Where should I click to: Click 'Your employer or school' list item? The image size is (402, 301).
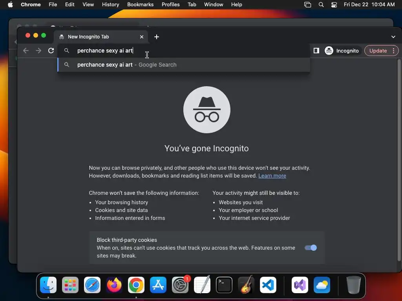point(248,210)
